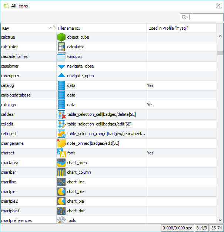Click the chartpie pie chart icon
This screenshot has width=224, height=232.
(x=61, y=192)
